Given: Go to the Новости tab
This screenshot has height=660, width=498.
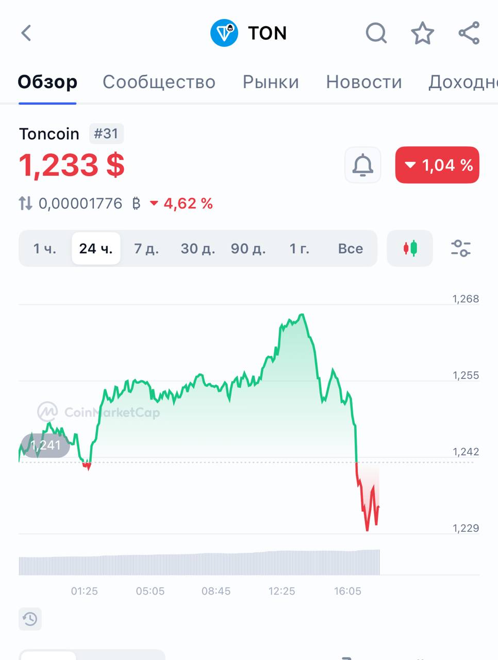Looking at the screenshot, I should click(x=363, y=82).
